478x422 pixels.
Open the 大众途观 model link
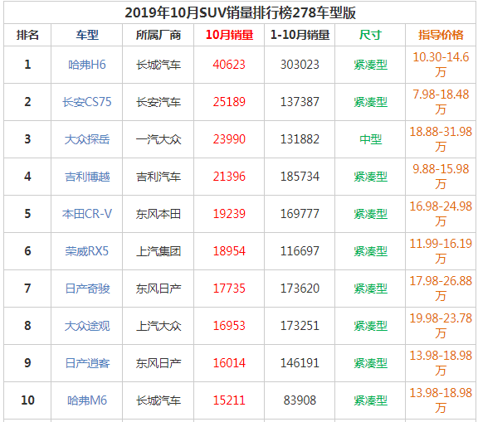click(x=87, y=326)
